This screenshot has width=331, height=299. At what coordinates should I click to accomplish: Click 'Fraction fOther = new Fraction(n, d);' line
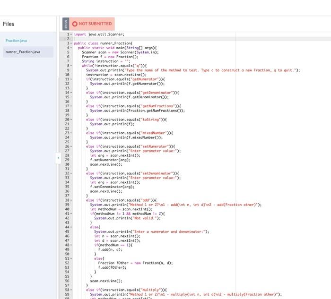pos(135,263)
